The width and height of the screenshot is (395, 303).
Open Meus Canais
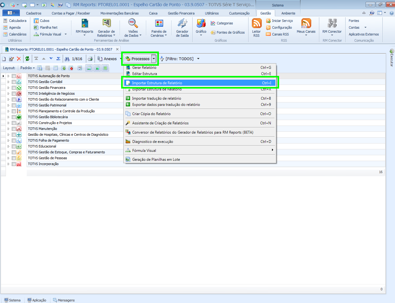coord(306,27)
